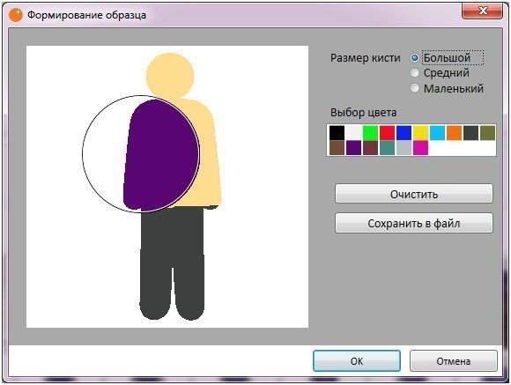Select the blue color swatch
The image size is (511, 385).
pos(404,133)
